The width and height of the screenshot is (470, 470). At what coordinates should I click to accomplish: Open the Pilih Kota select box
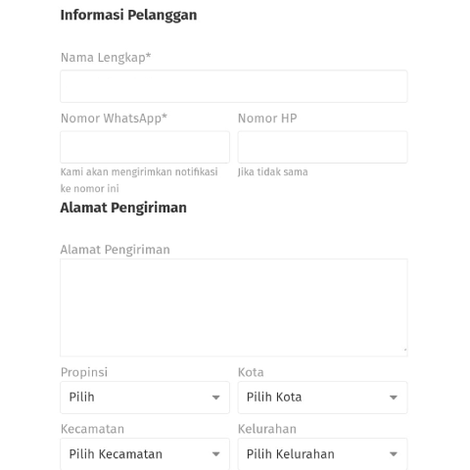[x=322, y=398]
